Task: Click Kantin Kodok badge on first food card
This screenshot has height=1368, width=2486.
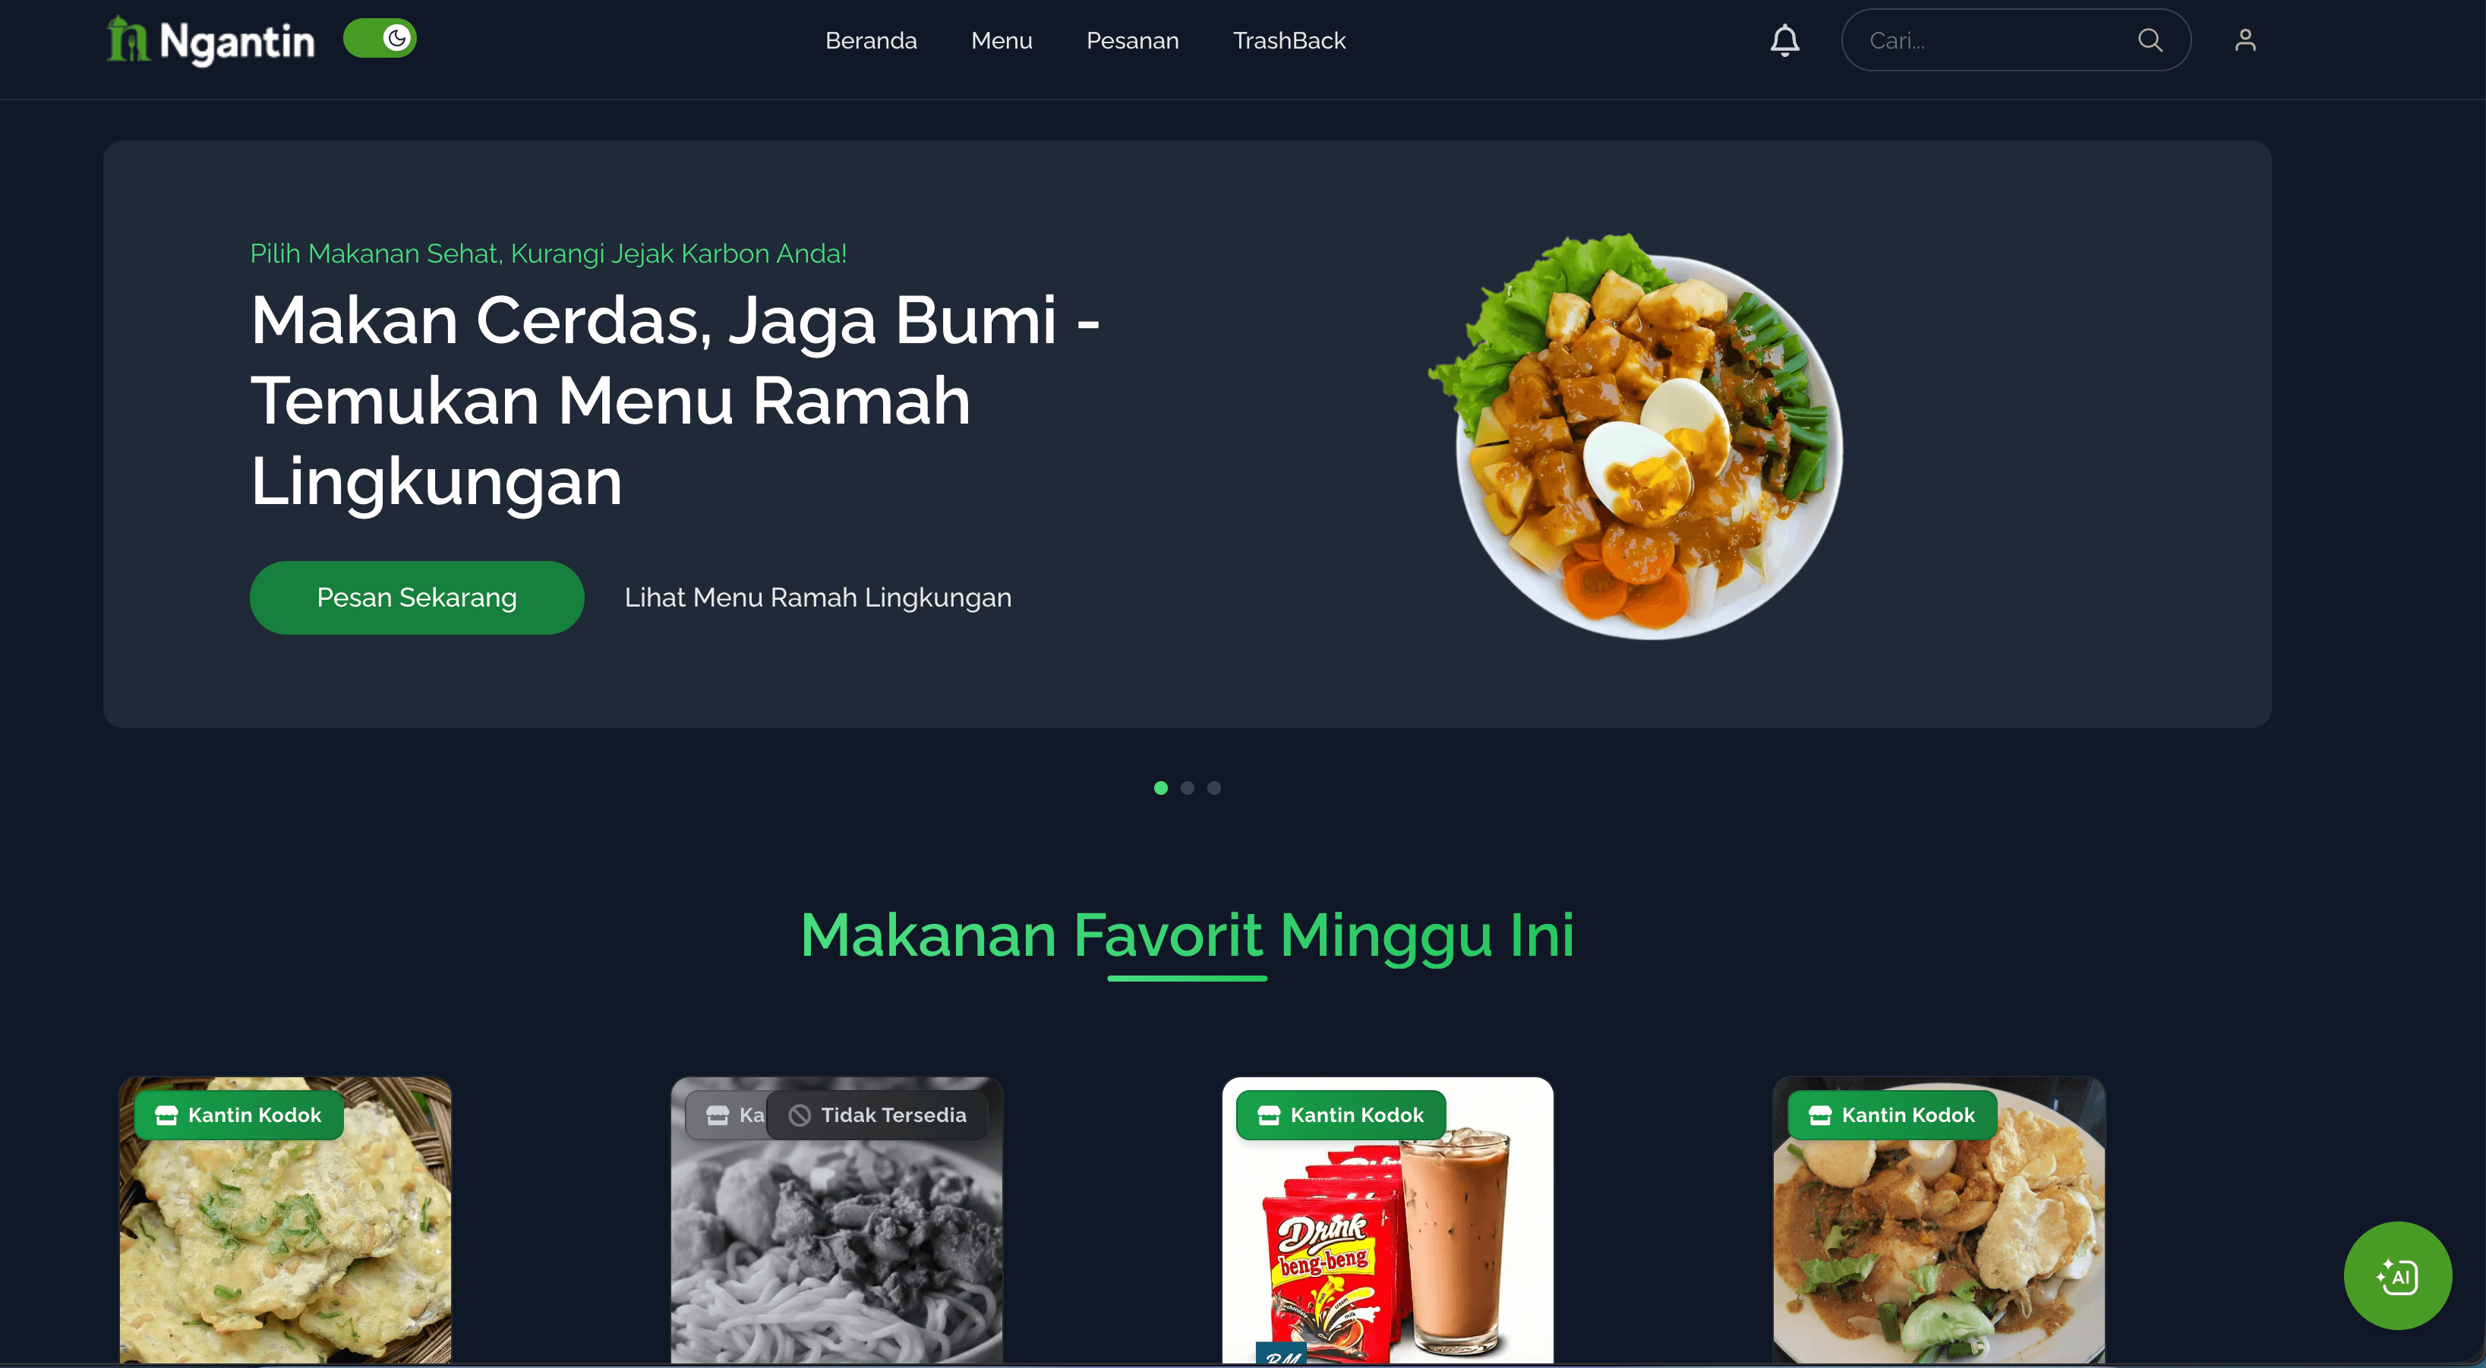Action: [238, 1115]
